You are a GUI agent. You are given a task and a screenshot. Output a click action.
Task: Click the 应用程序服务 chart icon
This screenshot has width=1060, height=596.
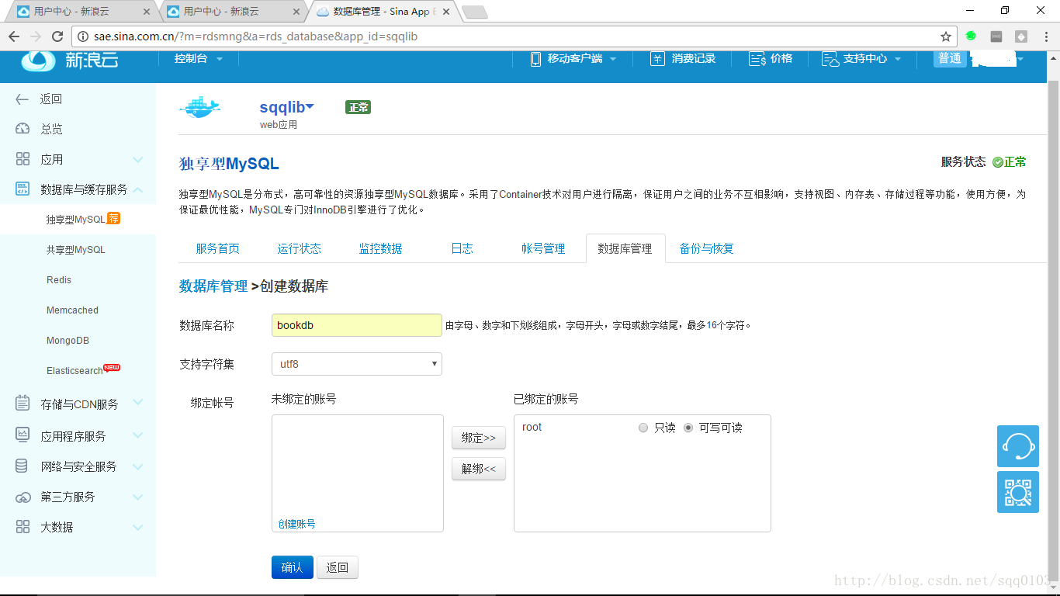pyautogui.click(x=23, y=435)
